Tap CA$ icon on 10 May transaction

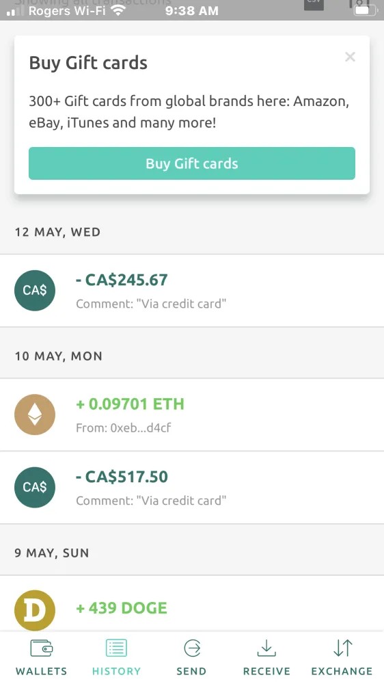35,487
